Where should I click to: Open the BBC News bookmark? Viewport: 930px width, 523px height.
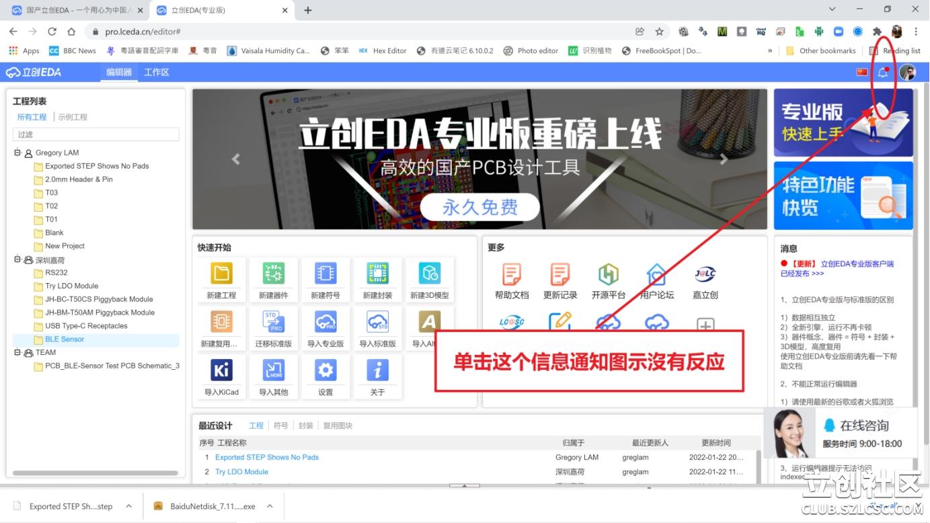(72, 50)
